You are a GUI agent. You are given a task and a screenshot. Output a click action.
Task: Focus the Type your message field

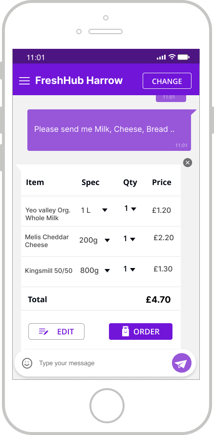(103, 363)
